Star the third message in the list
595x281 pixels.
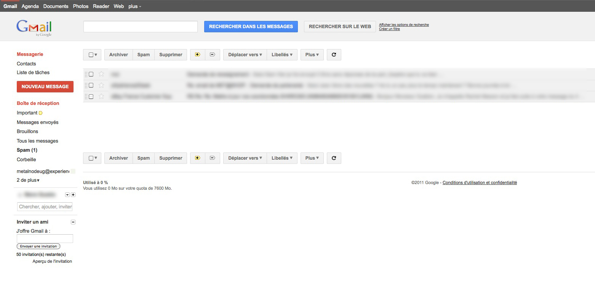point(101,97)
